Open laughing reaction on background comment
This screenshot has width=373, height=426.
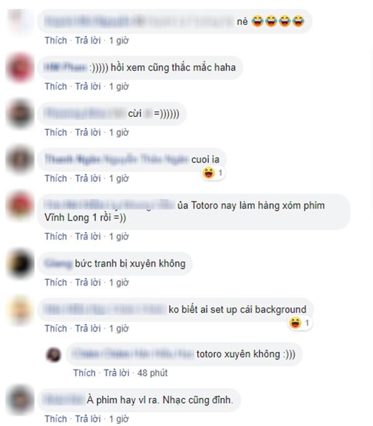pos(300,323)
